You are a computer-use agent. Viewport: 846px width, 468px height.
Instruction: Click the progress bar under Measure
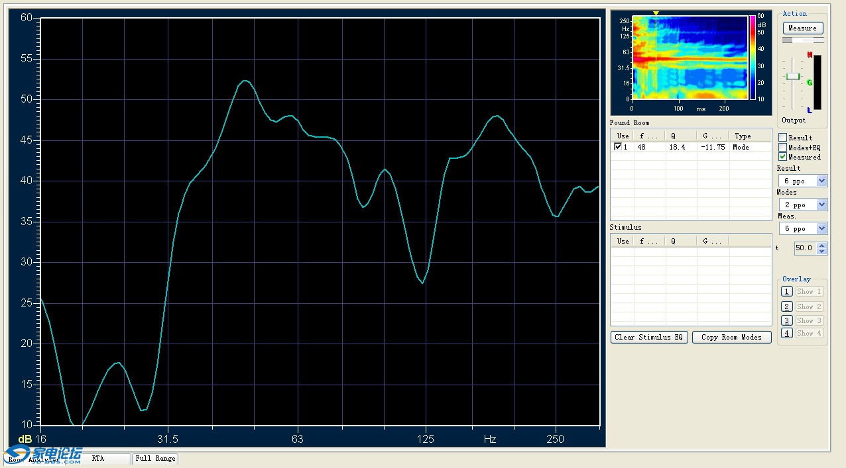pos(803,40)
